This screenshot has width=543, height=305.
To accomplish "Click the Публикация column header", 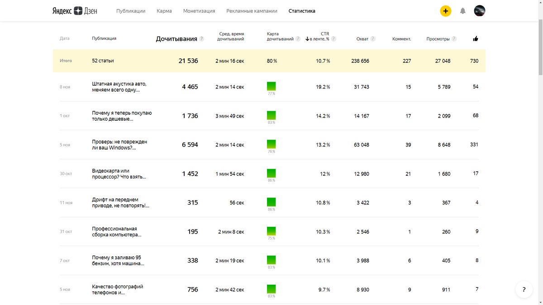I will [104, 38].
